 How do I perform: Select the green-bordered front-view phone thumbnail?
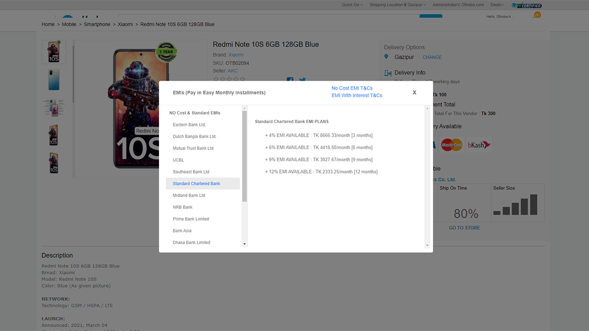54,52
